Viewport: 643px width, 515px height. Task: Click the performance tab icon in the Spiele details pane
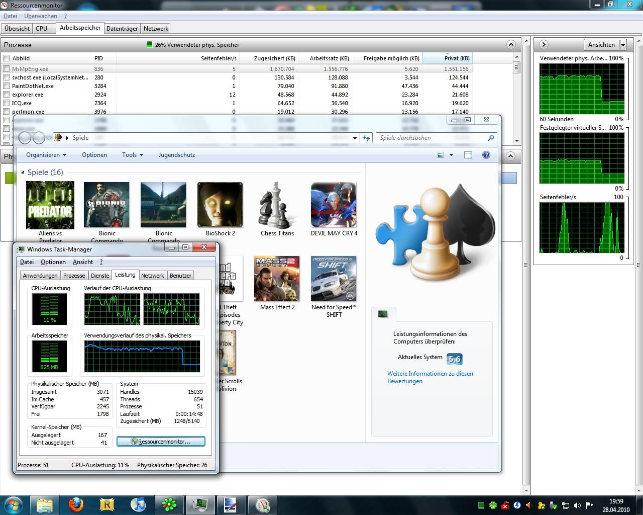click(383, 314)
